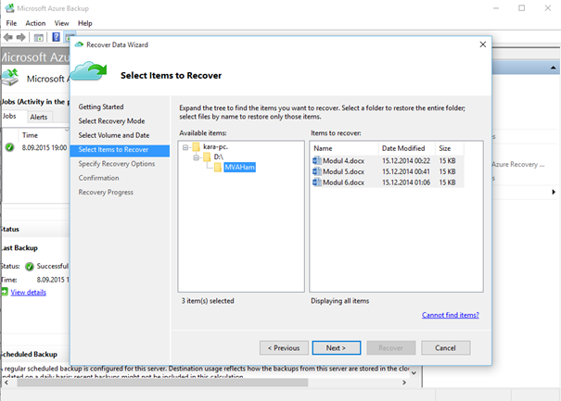Open the Time column sort dropdown
This screenshot has height=401, width=561.
(x=67, y=130)
